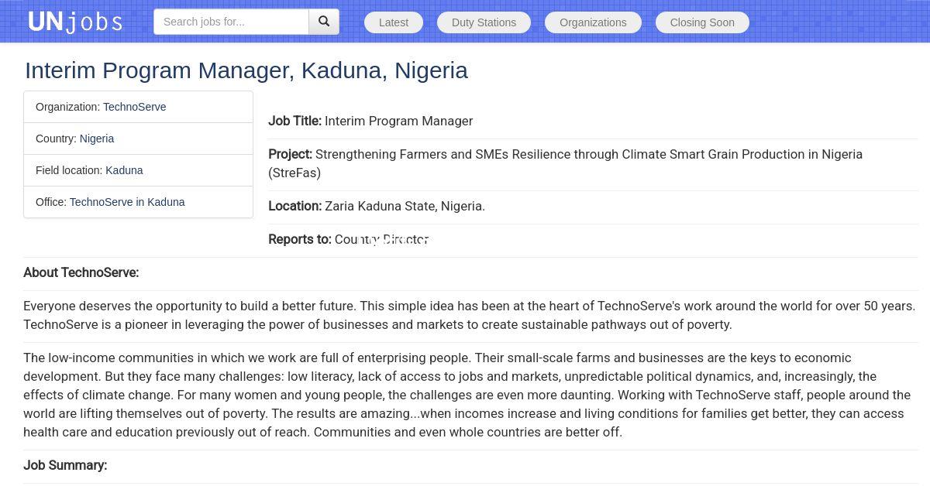Click the 'Job Title:' label
This screenshot has width=930, height=486.
(294, 121)
